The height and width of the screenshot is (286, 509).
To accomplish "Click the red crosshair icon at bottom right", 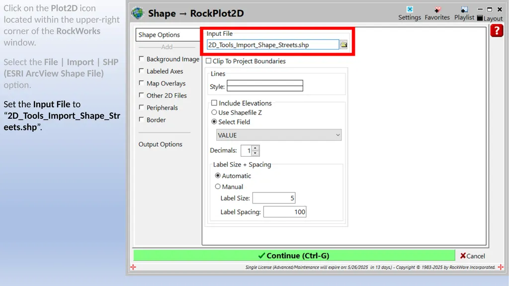I will click(501, 267).
